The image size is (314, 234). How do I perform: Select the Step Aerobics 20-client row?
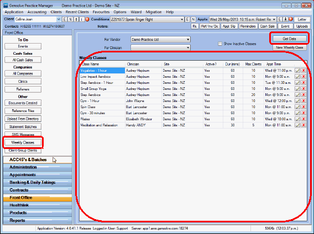click(x=187, y=95)
